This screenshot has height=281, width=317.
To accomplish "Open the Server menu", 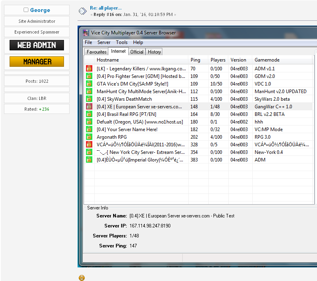I will [104, 42].
